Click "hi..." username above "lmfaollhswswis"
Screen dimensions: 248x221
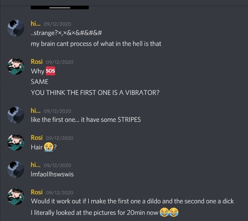click(x=35, y=165)
